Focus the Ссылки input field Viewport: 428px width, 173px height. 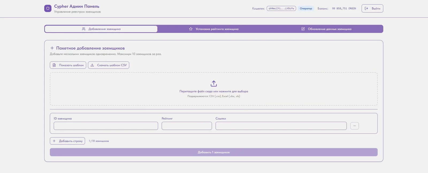[281, 126]
